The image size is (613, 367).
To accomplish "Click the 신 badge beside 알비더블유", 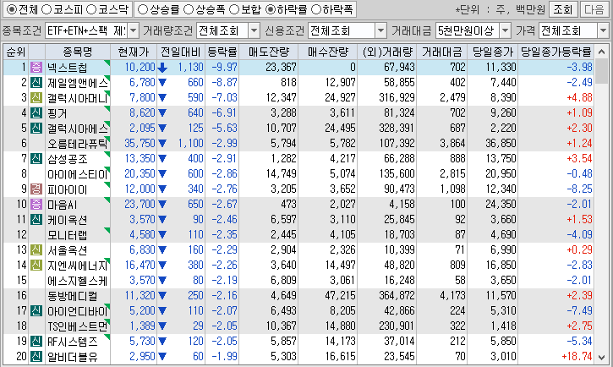I will click(x=36, y=357).
